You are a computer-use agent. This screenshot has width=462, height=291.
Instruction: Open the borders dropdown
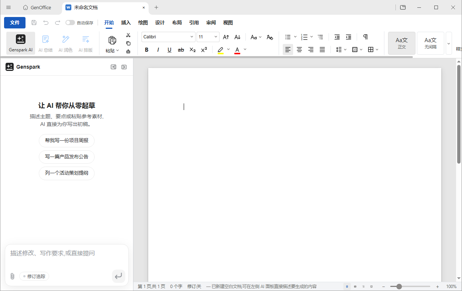[373, 49]
